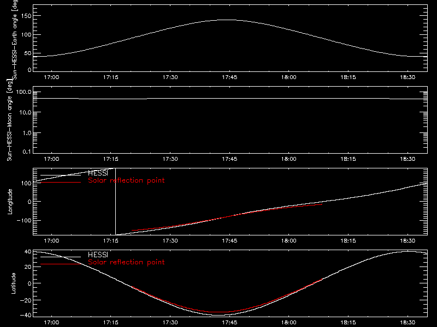Image resolution: width=437 pixels, height=327 pixels.
Task: Click vertical longitude wrap line in Longitude plot
Action: coord(115,202)
